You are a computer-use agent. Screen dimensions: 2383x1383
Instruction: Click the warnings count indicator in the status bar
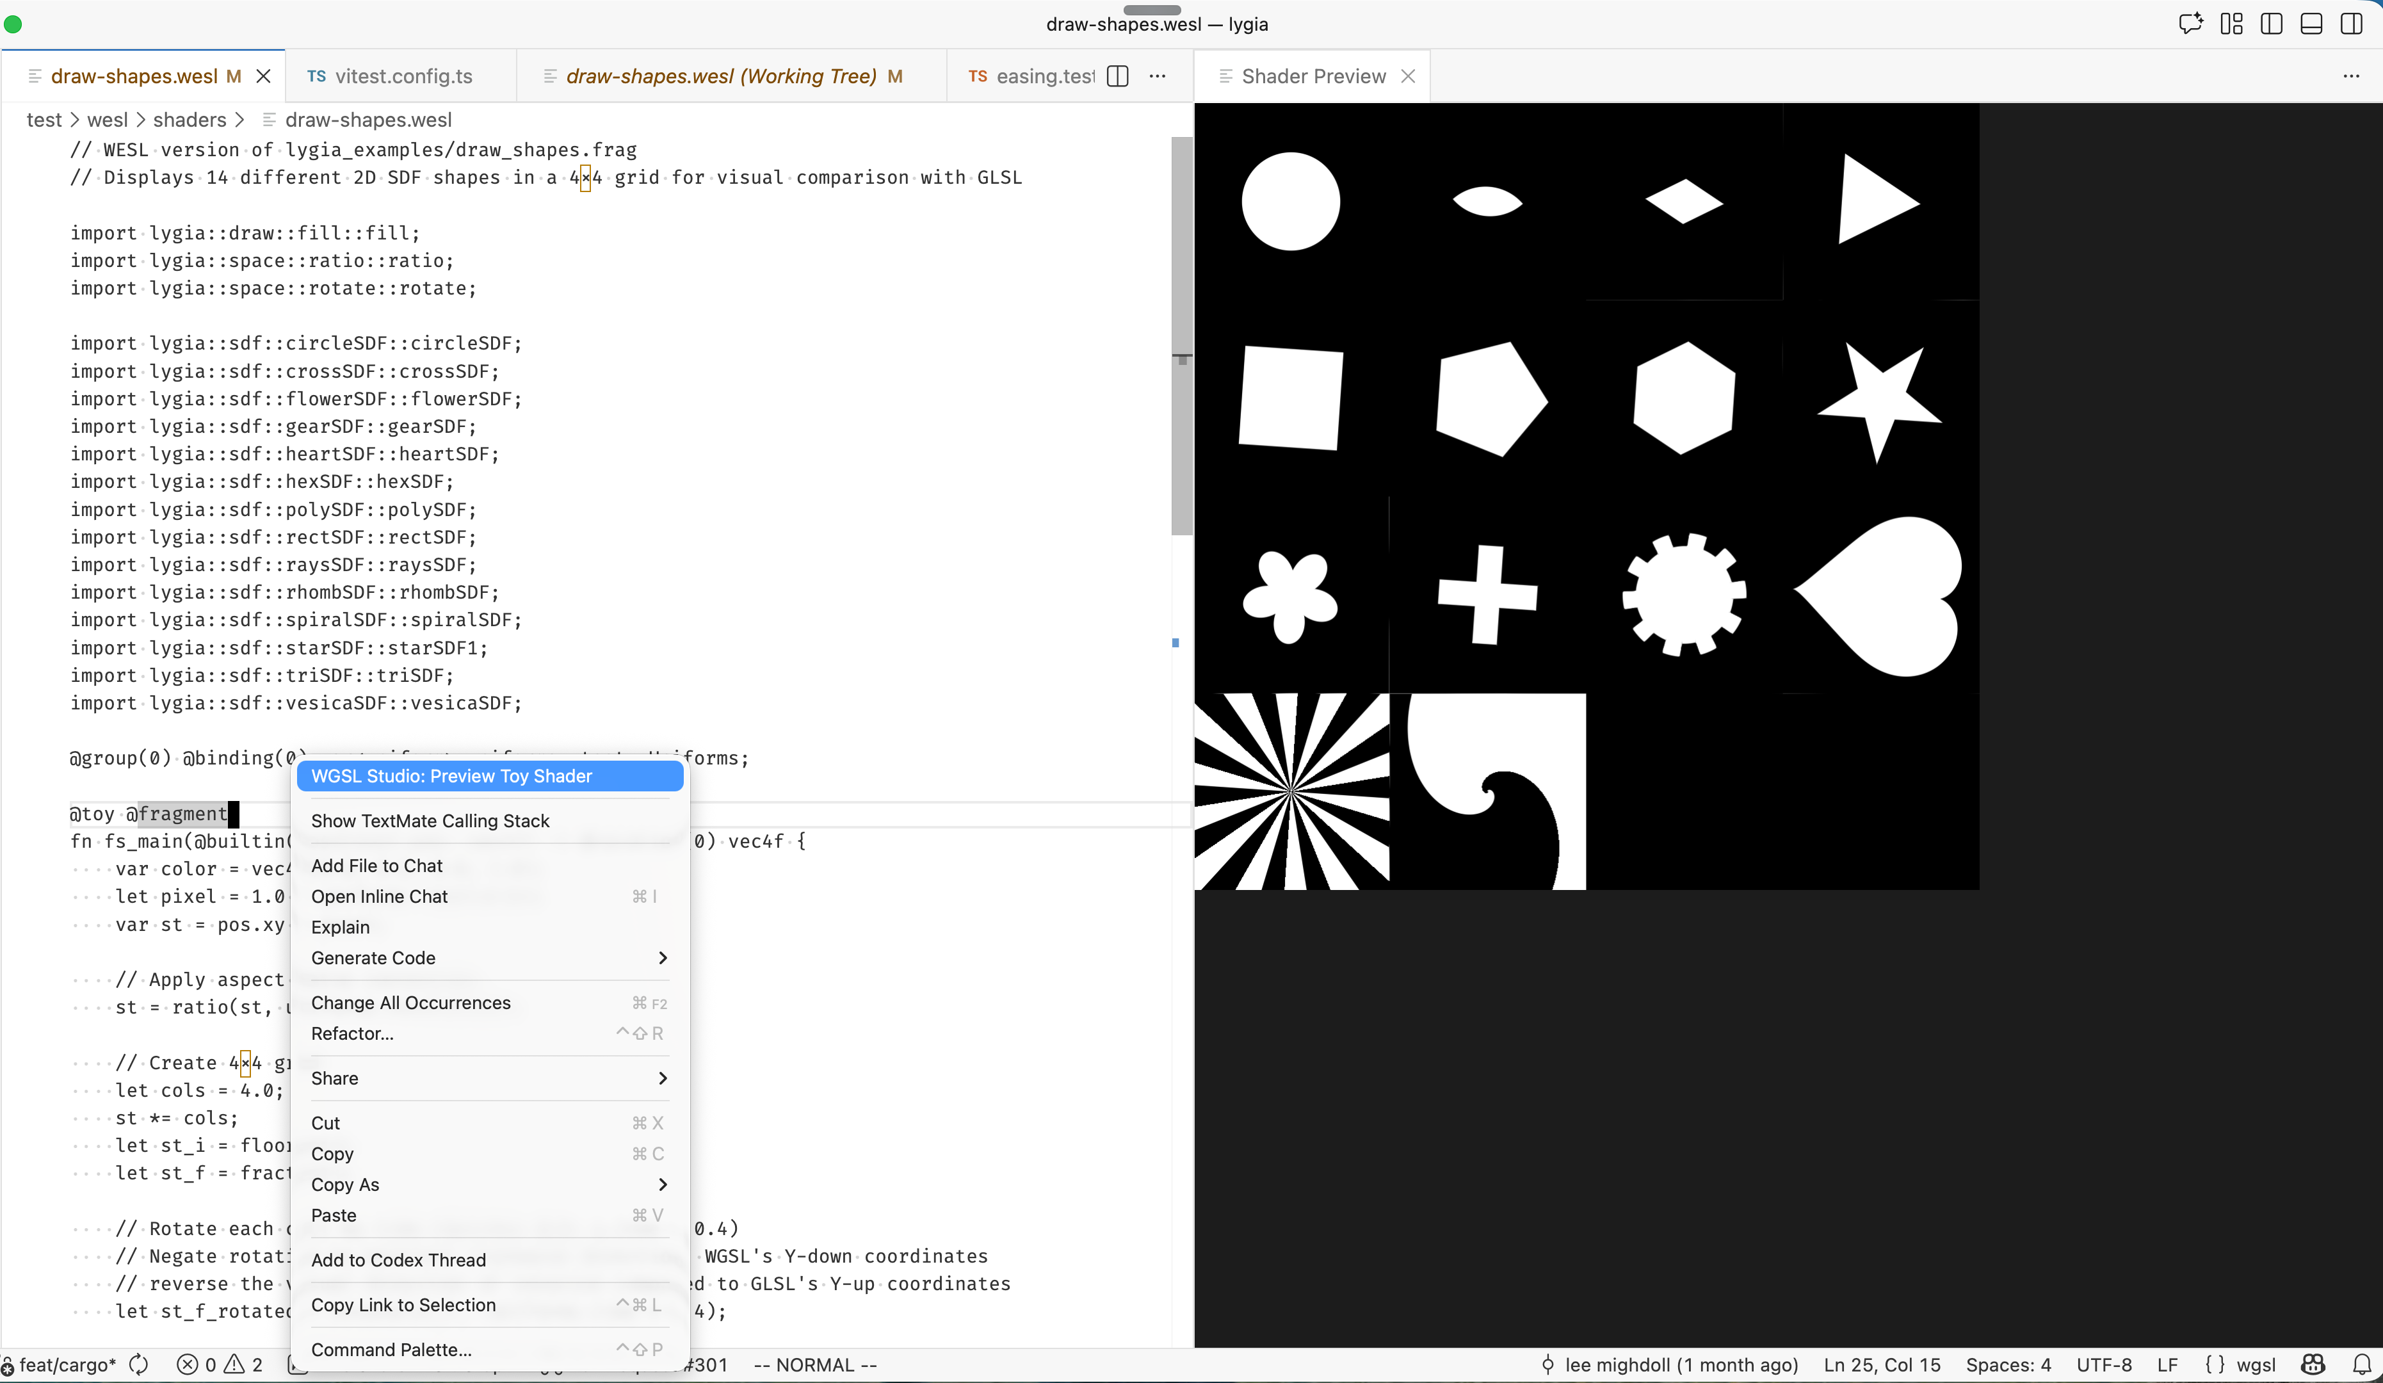pos(239,1365)
